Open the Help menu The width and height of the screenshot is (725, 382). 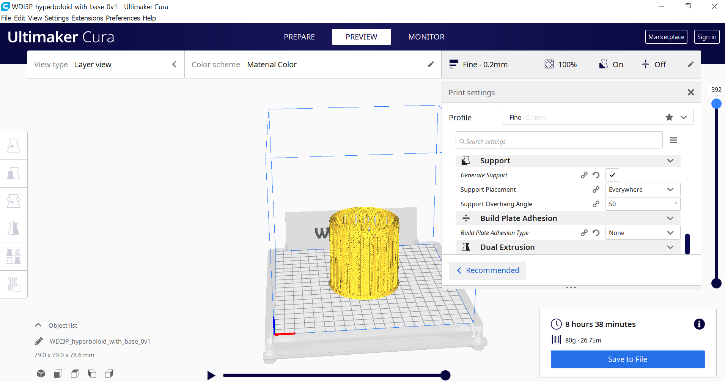point(149,18)
